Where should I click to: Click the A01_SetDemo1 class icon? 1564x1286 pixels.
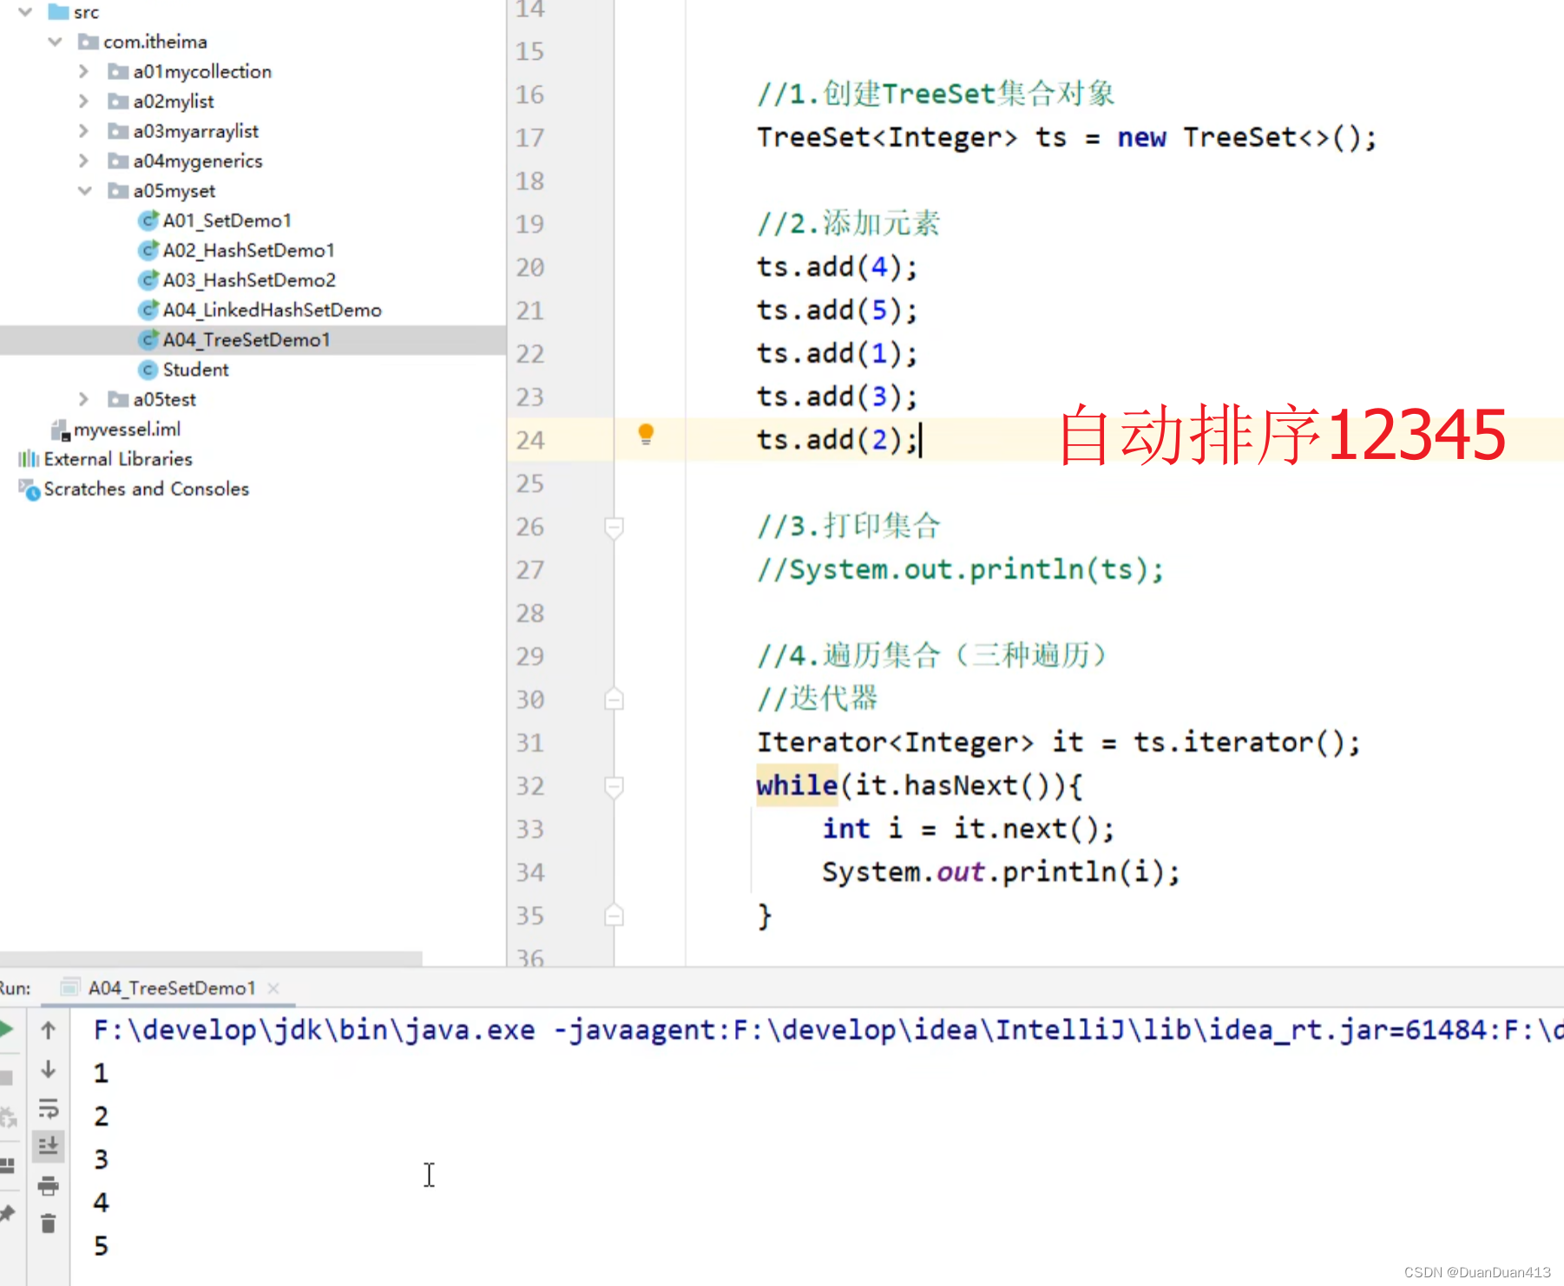point(148,220)
